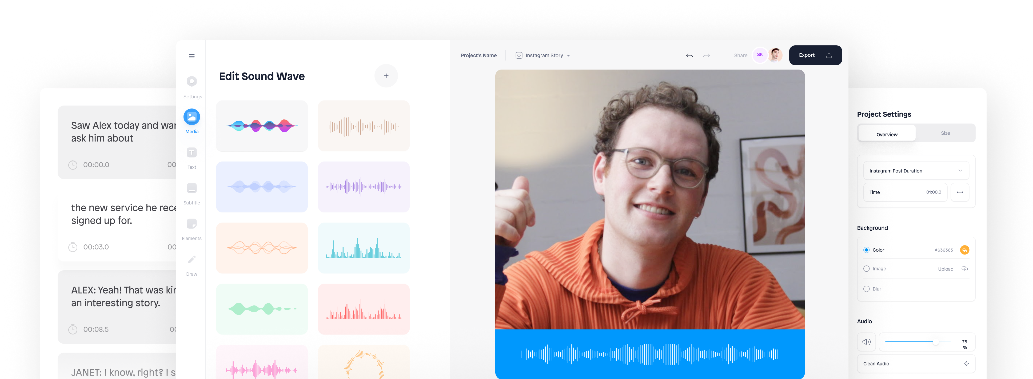
Task: Click the white waveform on the blue bar
Action: point(650,354)
